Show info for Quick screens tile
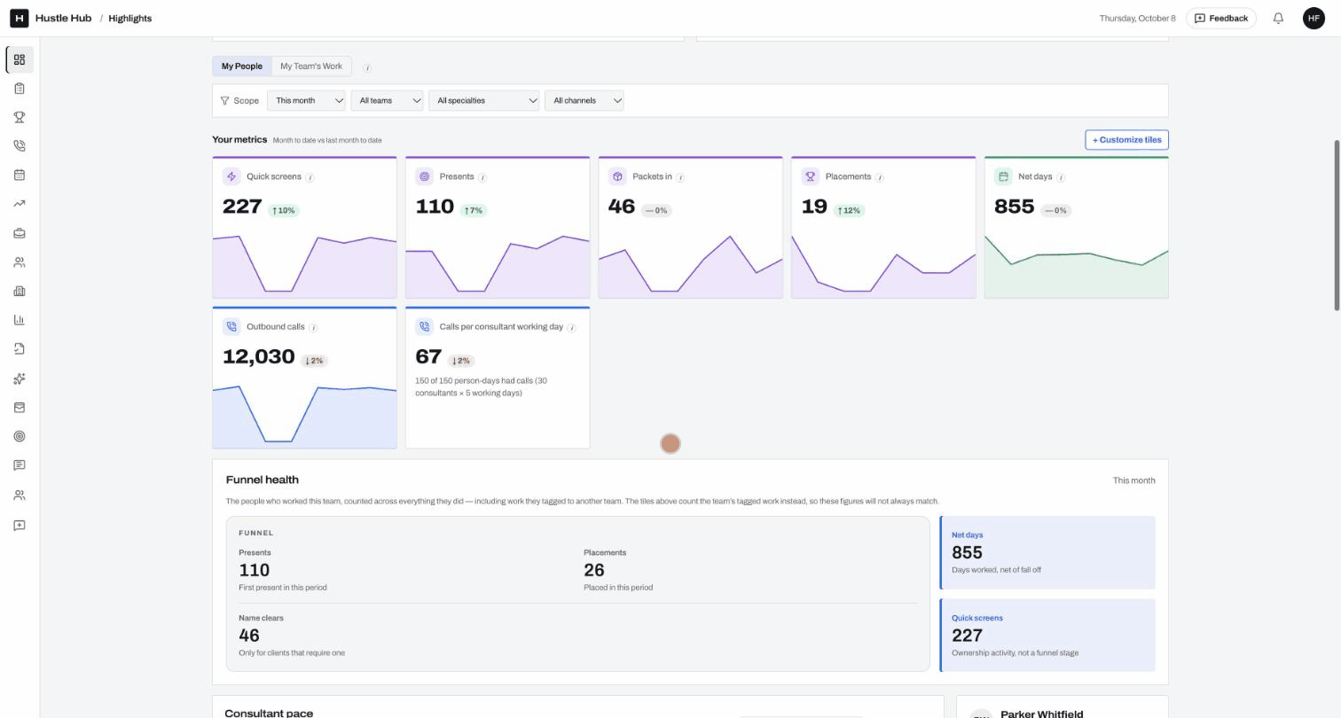The height and width of the screenshot is (718, 1341). click(310, 177)
